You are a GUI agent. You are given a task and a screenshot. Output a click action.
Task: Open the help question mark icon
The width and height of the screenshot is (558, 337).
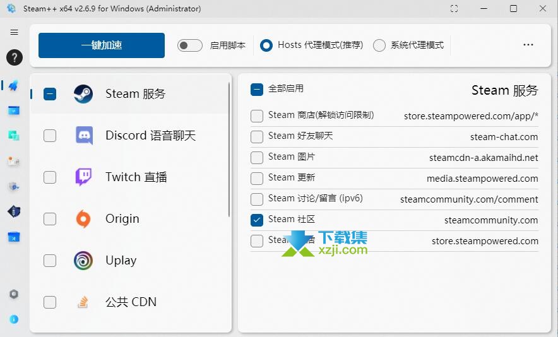tap(15, 57)
